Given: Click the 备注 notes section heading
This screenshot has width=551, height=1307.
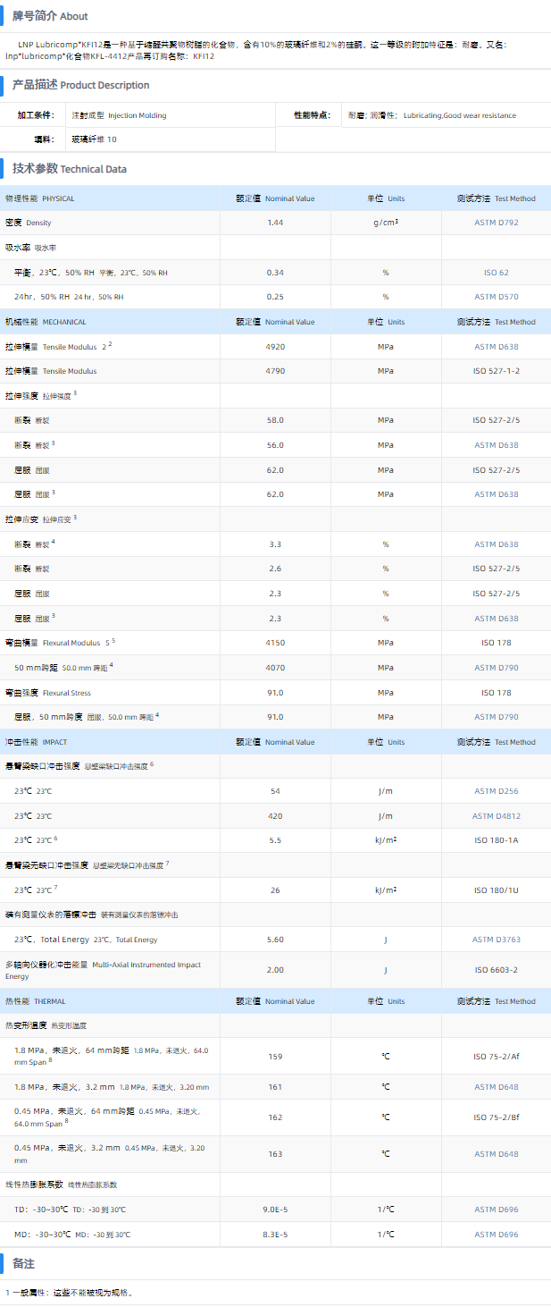Looking at the screenshot, I should pos(23,1264).
